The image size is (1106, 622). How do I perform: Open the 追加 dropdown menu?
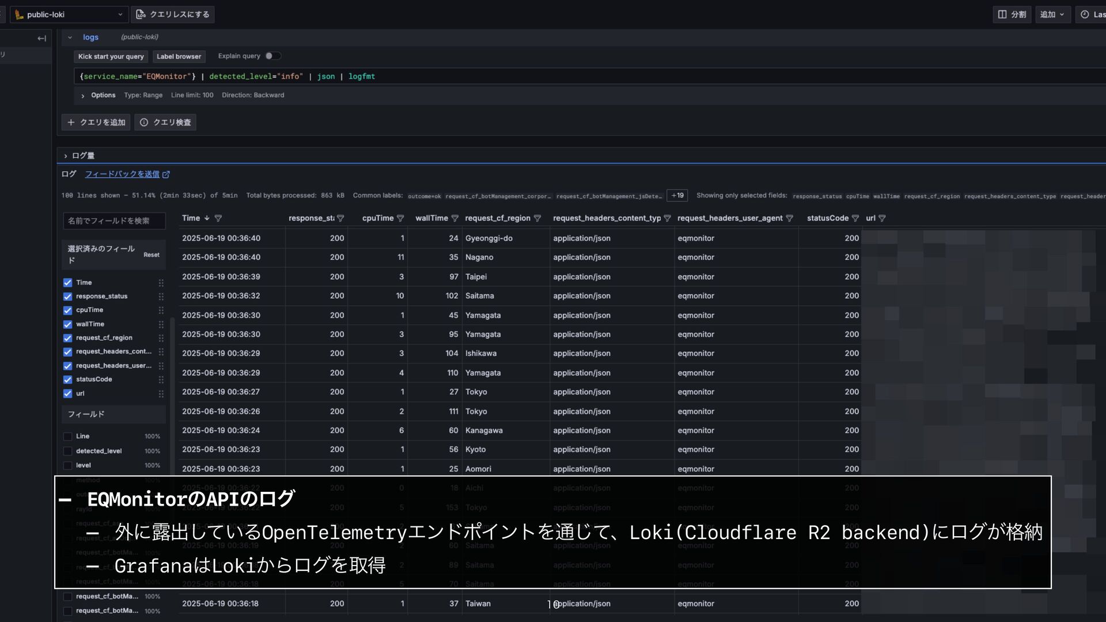[x=1052, y=14]
